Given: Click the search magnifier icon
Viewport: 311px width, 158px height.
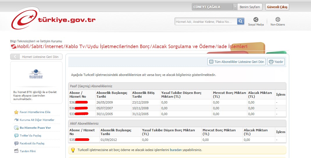Looking at the screenshot, I should pos(240,21).
